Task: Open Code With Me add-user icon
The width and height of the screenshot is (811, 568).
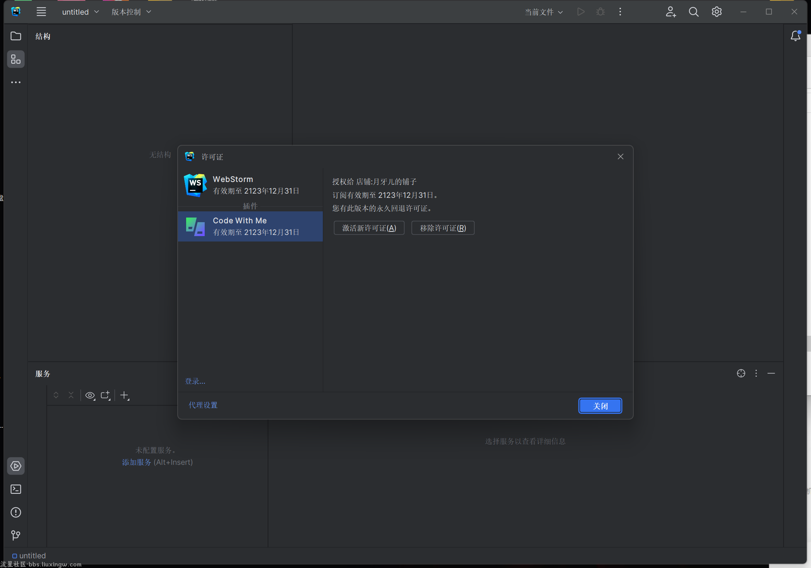Action: click(x=671, y=12)
